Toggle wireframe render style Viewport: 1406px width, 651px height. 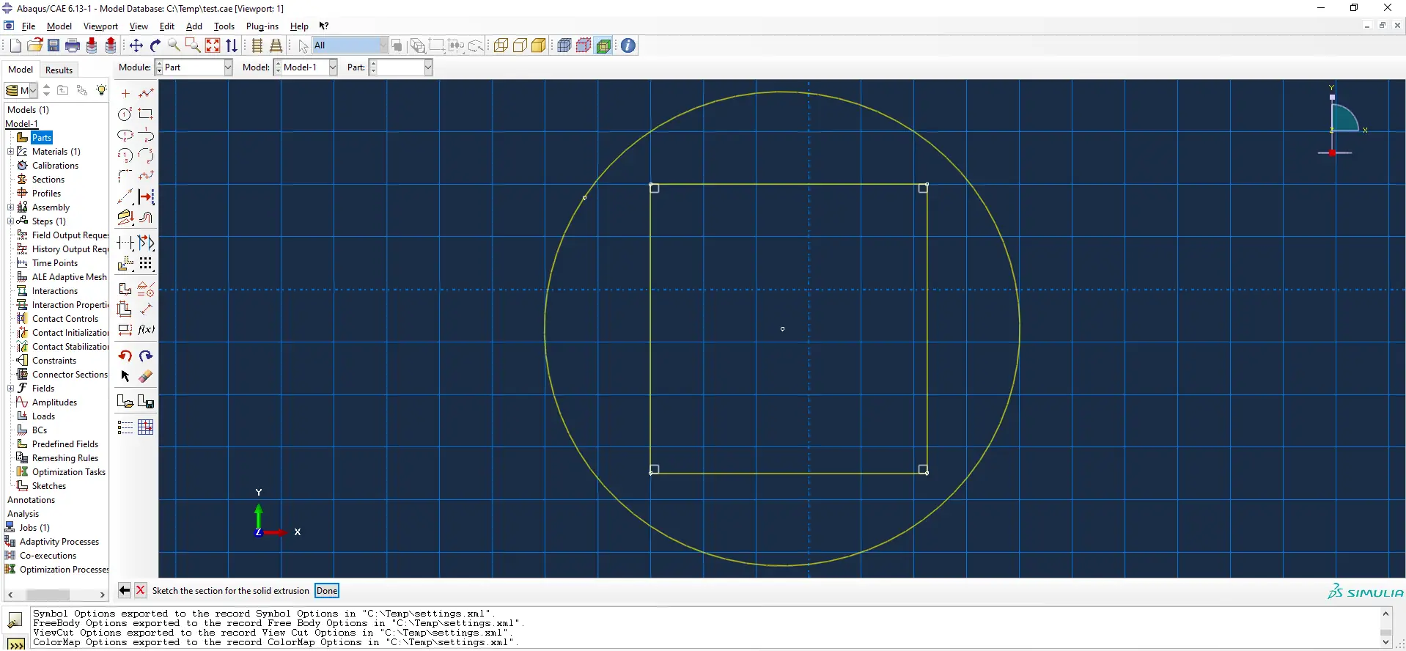[x=501, y=45]
